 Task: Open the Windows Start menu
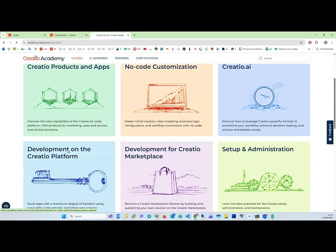[x=64, y=216]
